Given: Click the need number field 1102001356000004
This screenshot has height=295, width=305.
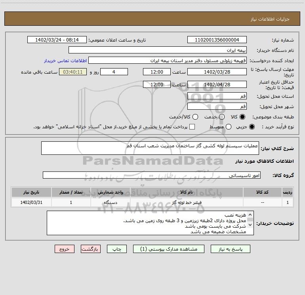Looking at the screenshot, I should pos(217,40).
